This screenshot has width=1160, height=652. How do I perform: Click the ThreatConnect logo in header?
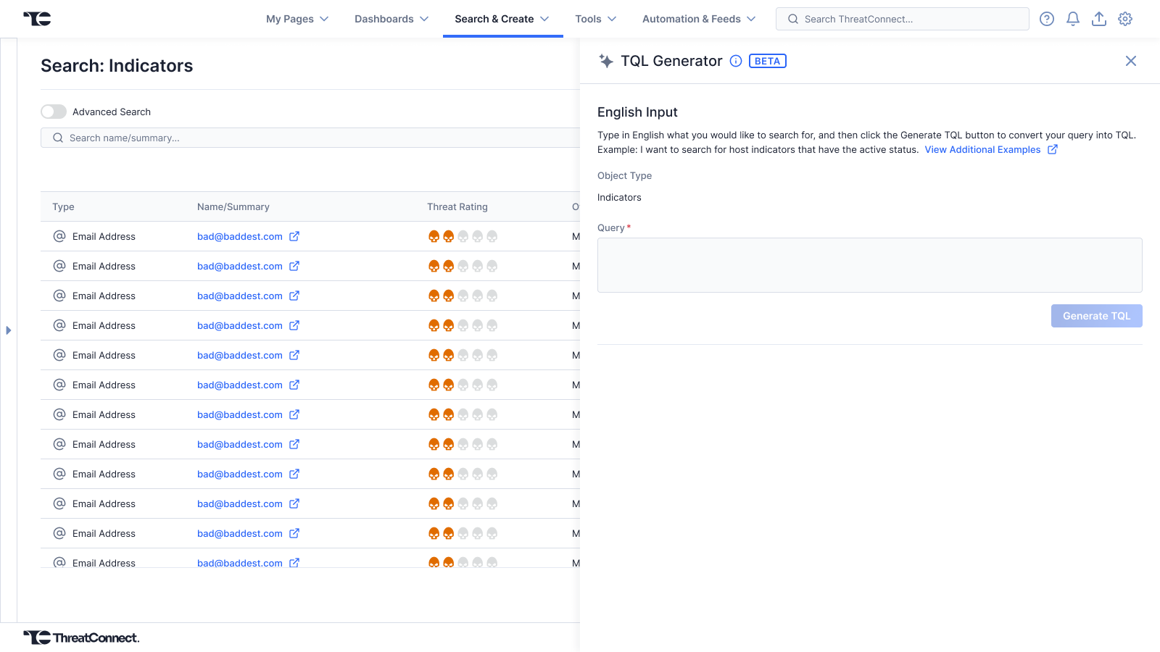point(37,19)
